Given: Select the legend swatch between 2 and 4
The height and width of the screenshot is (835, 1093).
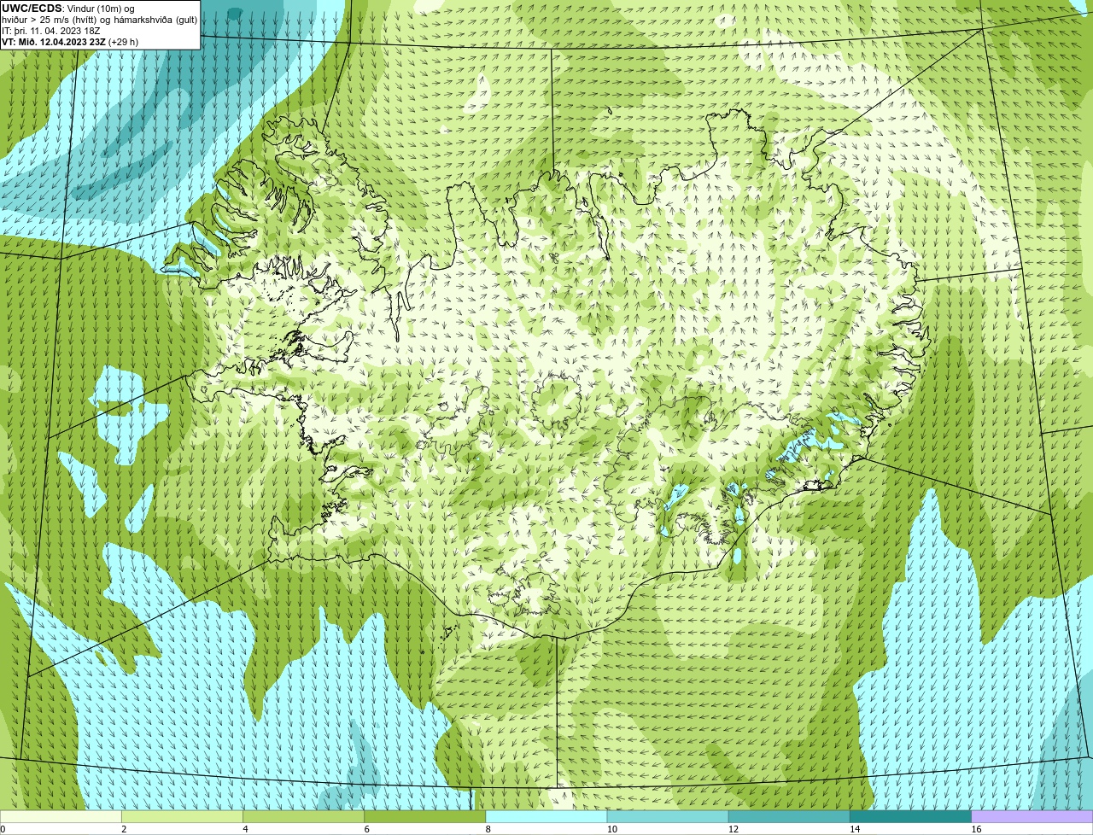Looking at the screenshot, I should pos(183,817).
